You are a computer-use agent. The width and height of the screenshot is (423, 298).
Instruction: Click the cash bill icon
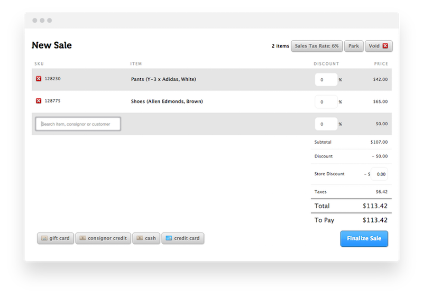[140, 238]
